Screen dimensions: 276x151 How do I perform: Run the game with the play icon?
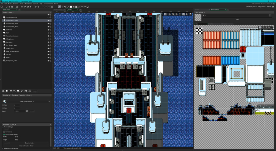[x=25, y=7]
